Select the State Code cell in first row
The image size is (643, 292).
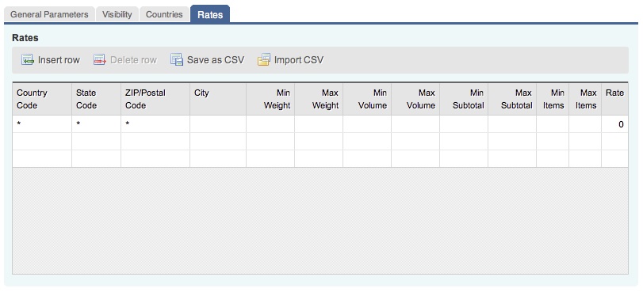coord(97,123)
